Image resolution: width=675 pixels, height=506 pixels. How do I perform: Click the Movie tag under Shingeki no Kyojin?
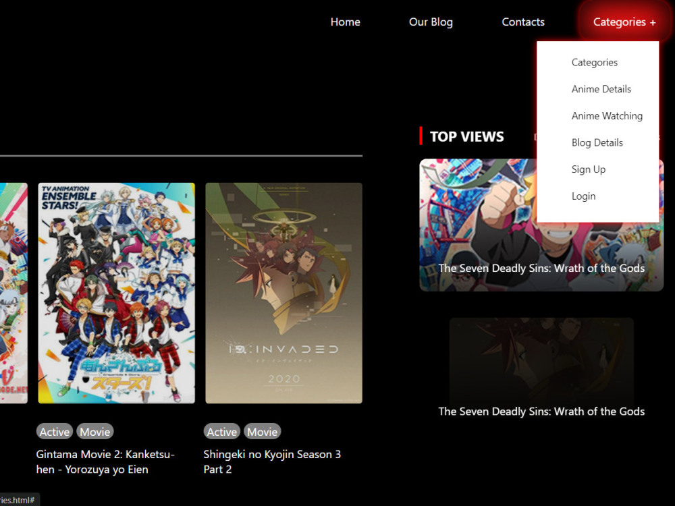pyautogui.click(x=263, y=432)
